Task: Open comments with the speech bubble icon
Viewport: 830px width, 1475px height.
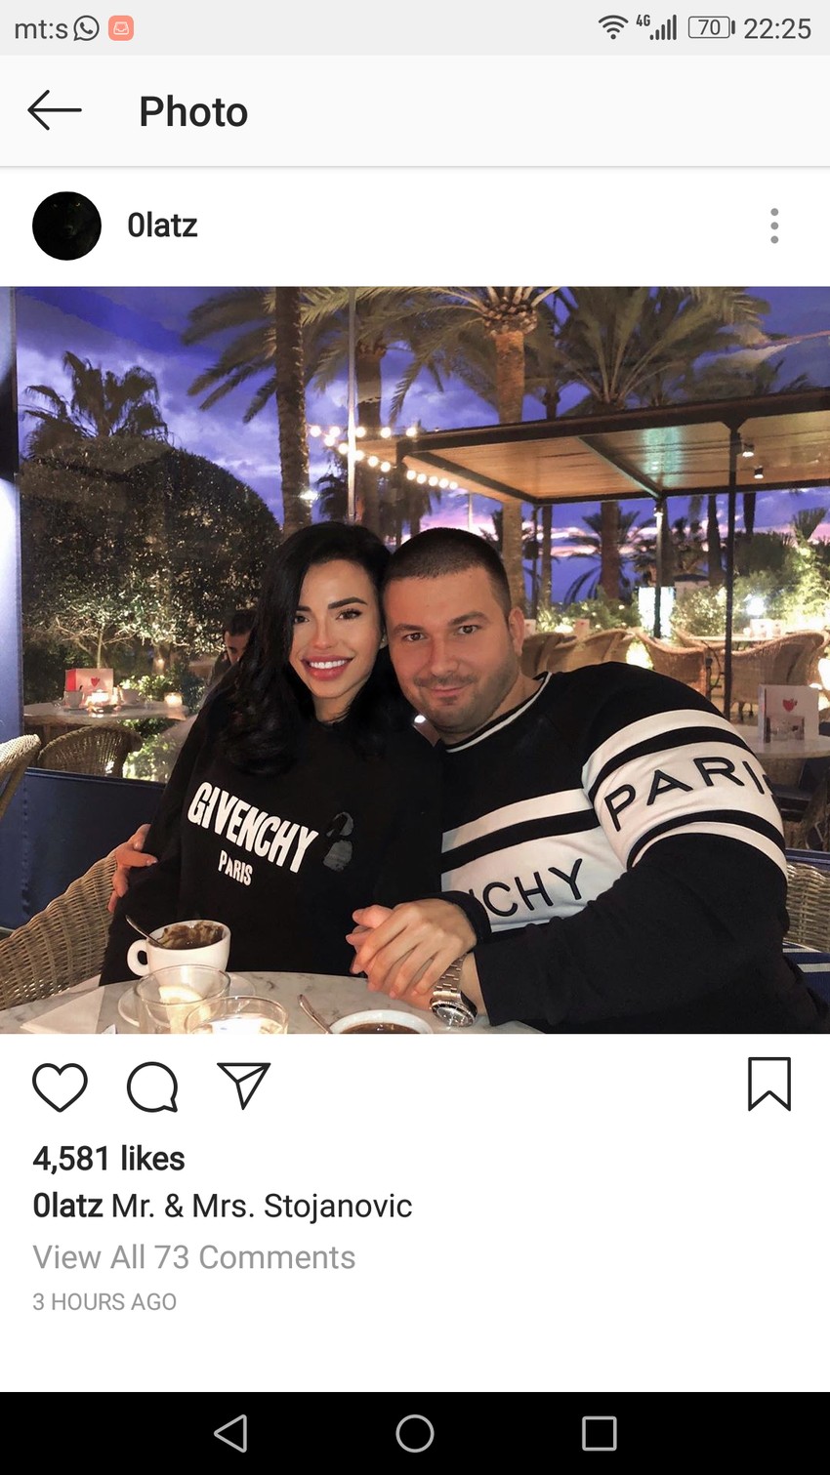Action: [x=152, y=1086]
